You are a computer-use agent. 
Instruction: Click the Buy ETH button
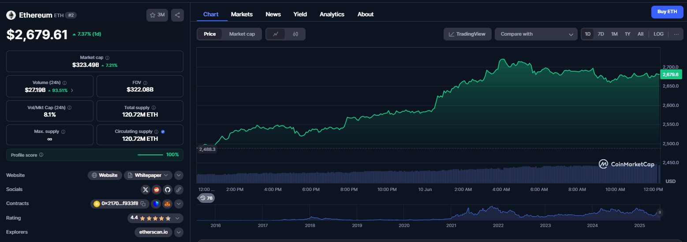pyautogui.click(x=667, y=12)
